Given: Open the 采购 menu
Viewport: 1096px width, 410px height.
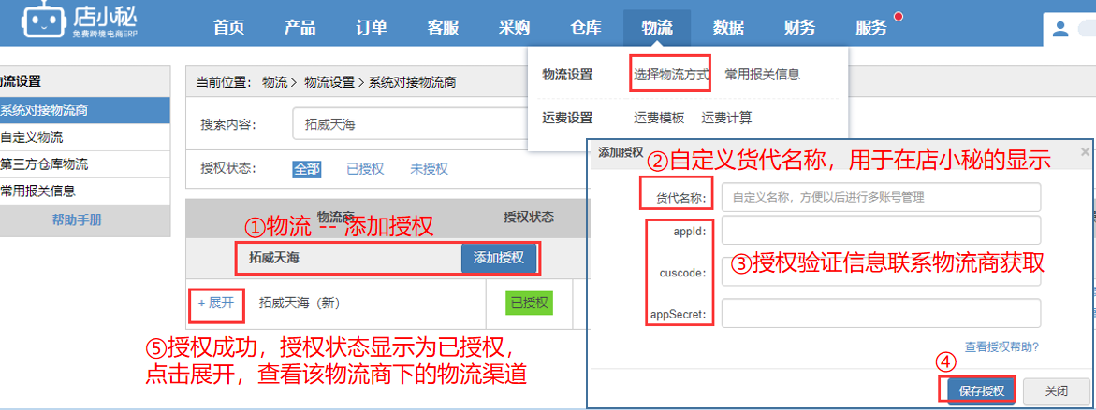Looking at the screenshot, I should coord(515,28).
